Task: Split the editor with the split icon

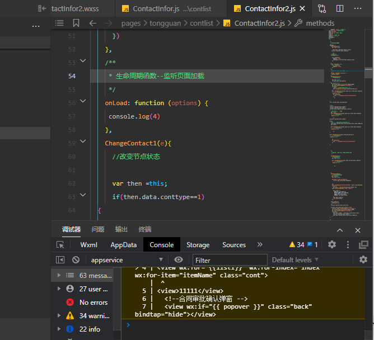Action: click(340, 8)
